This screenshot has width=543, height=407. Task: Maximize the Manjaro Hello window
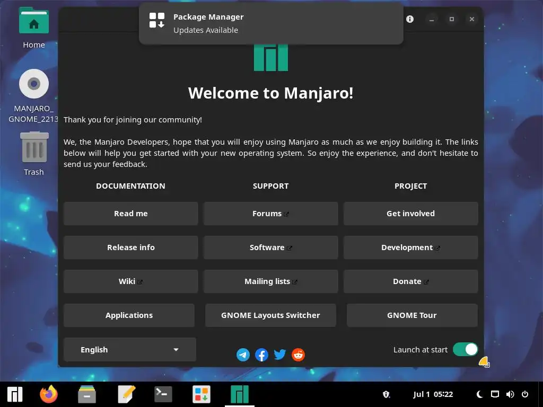(452, 19)
